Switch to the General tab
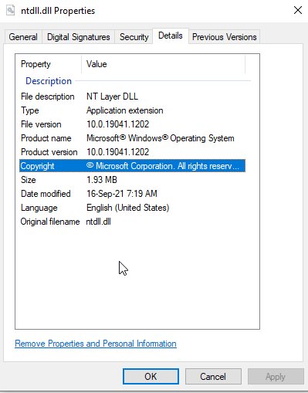 tap(23, 37)
